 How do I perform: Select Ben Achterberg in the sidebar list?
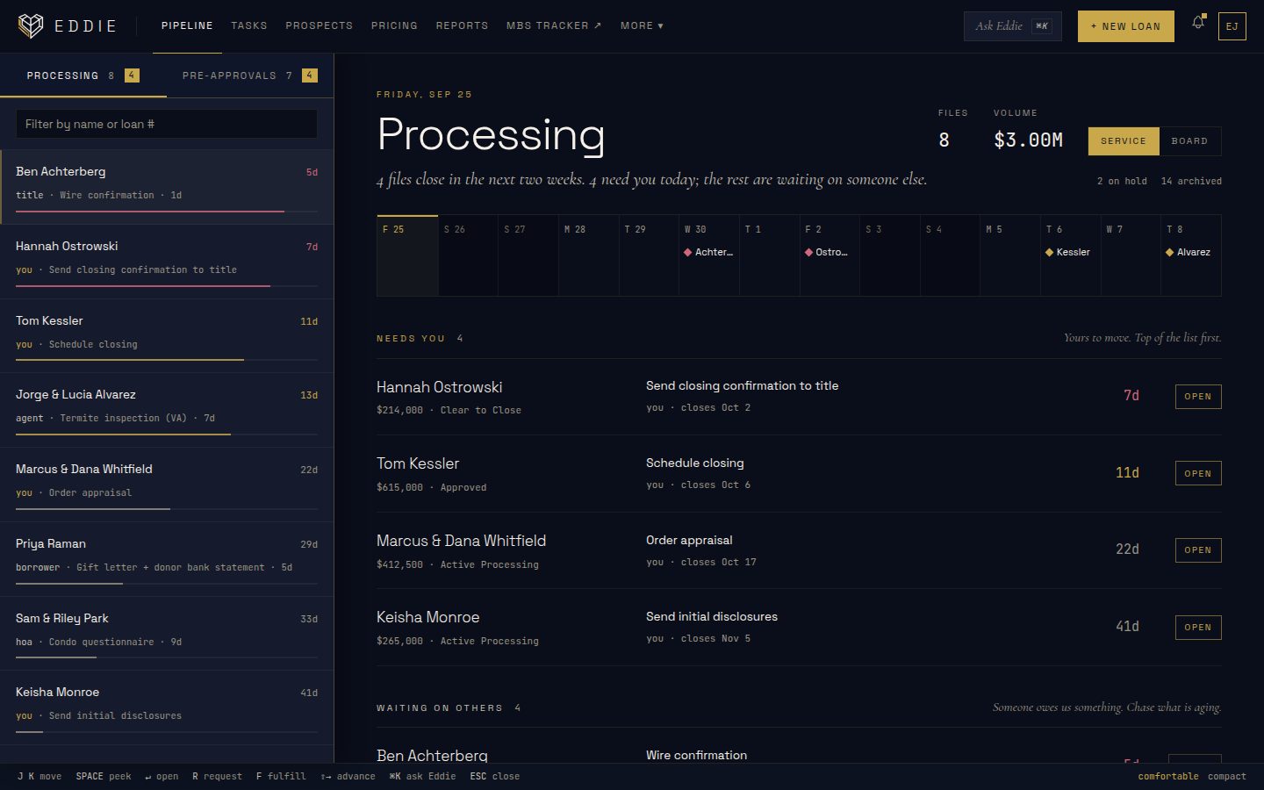pyautogui.click(x=167, y=187)
